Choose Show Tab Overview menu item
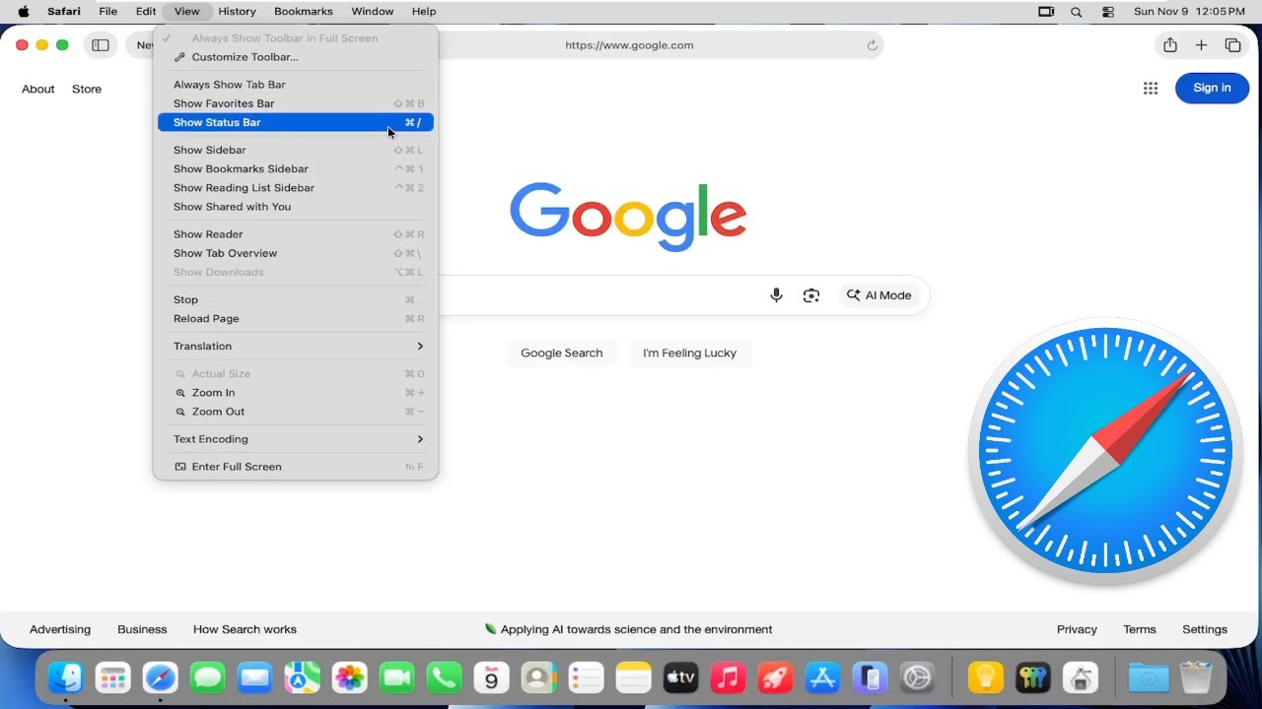 click(x=296, y=253)
